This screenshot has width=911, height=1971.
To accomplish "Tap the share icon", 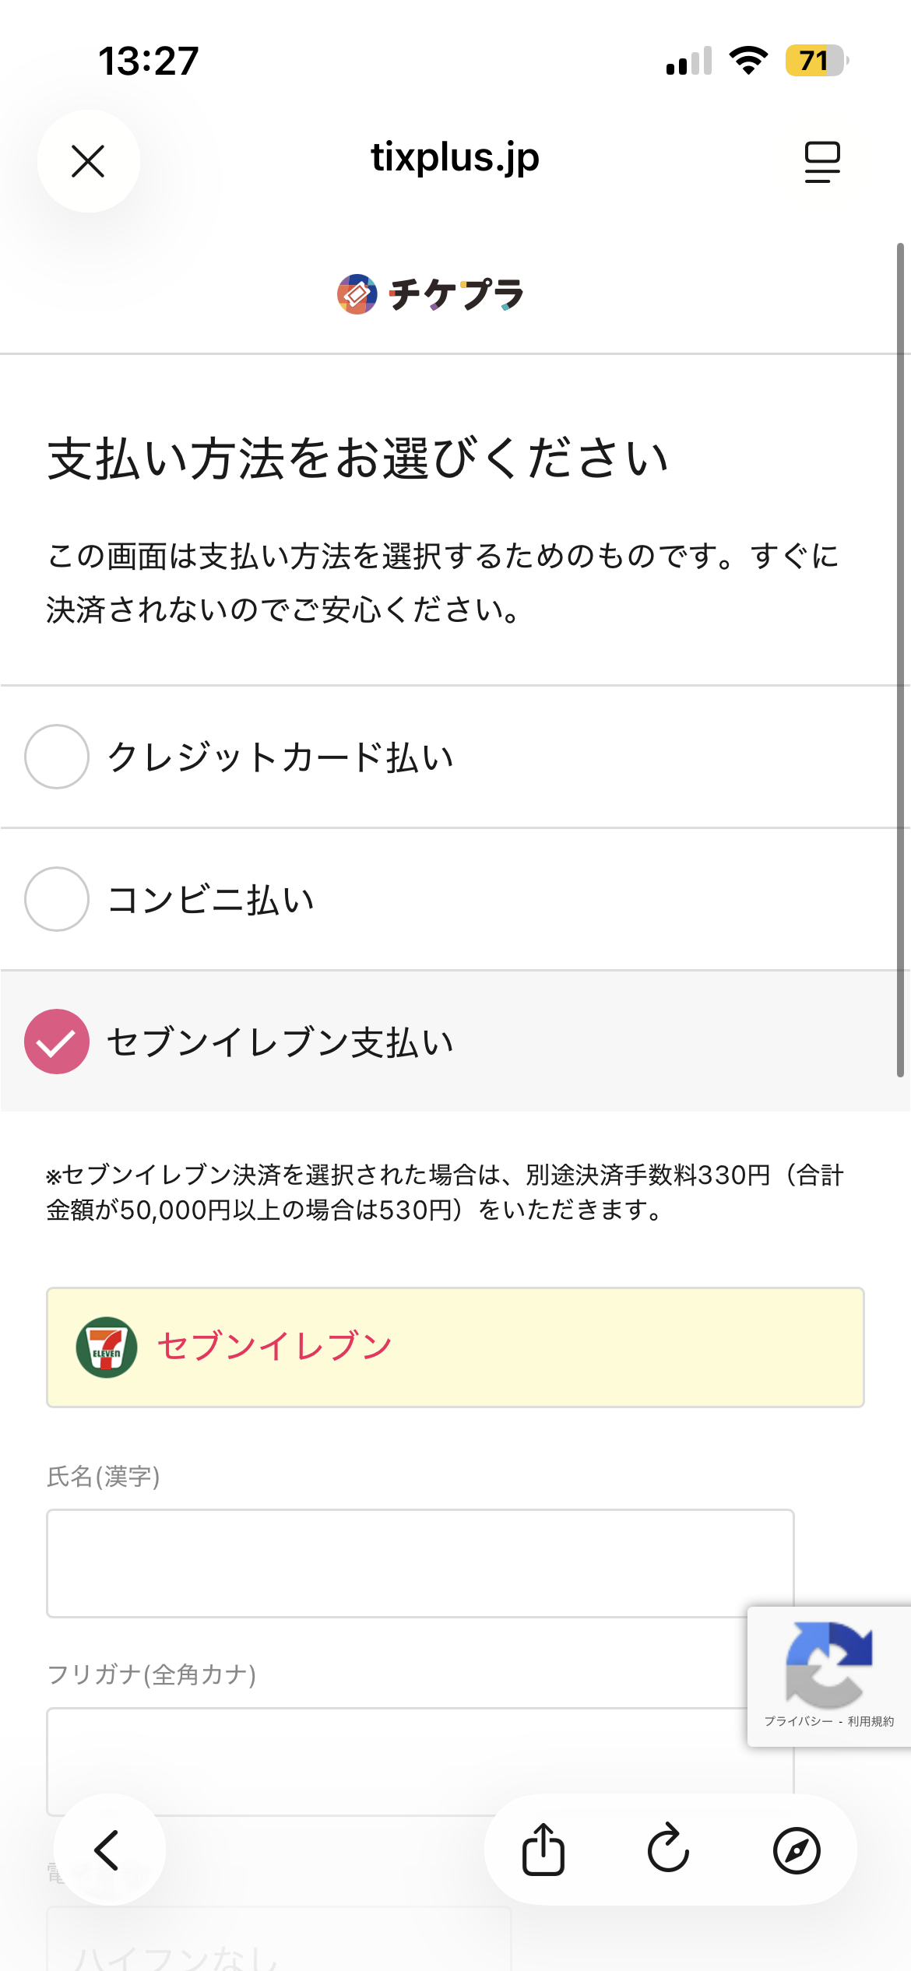I will [543, 1850].
